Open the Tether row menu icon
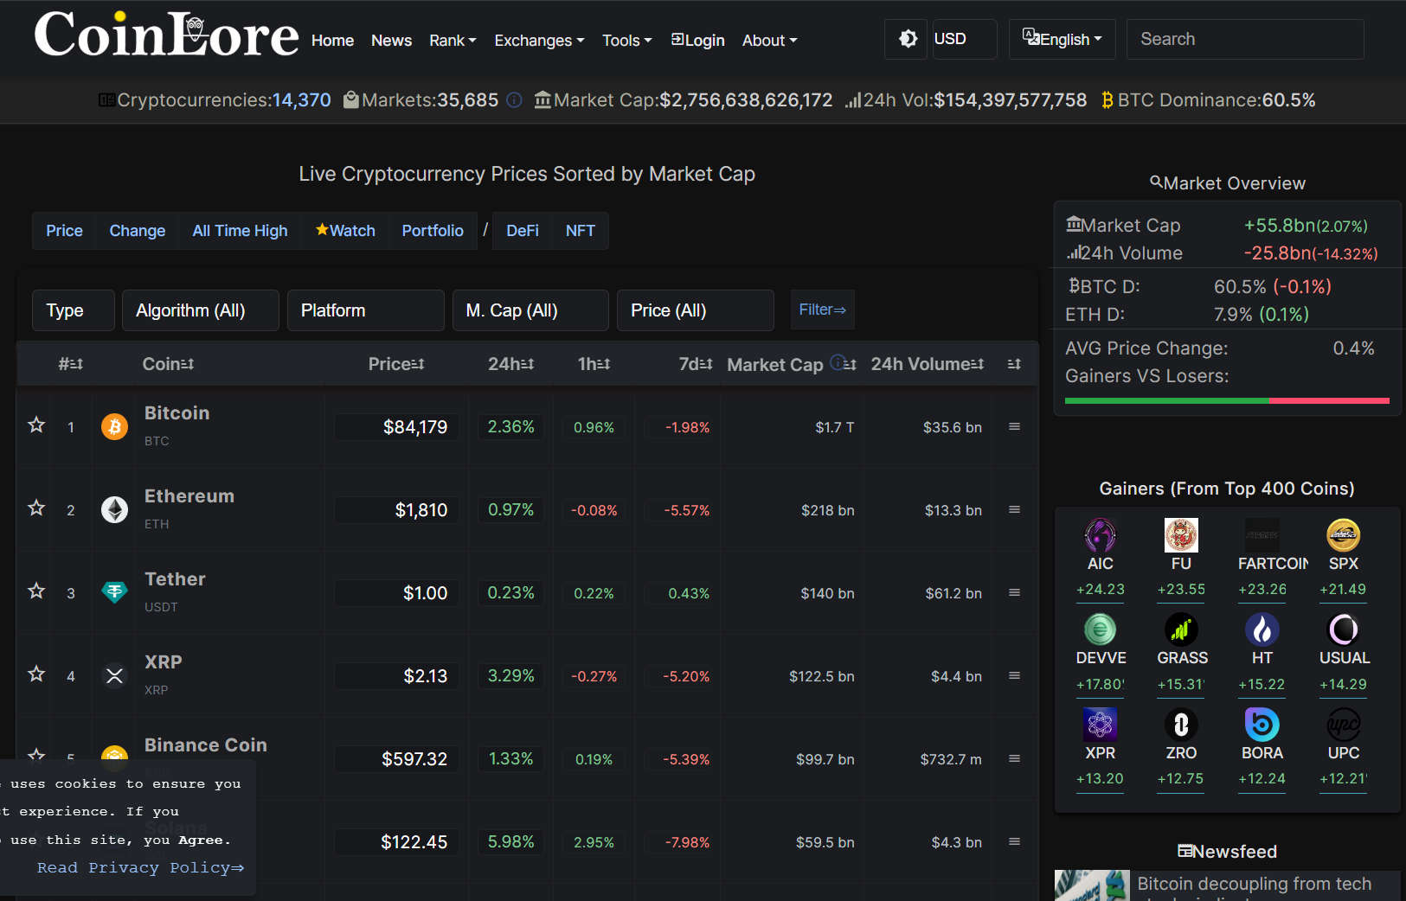The height and width of the screenshot is (901, 1406). 1014,592
